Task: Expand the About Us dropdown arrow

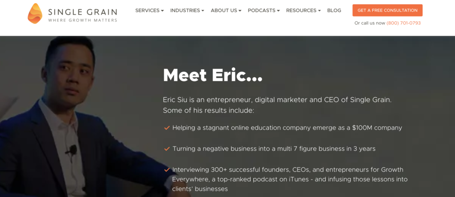Action: coord(240,11)
